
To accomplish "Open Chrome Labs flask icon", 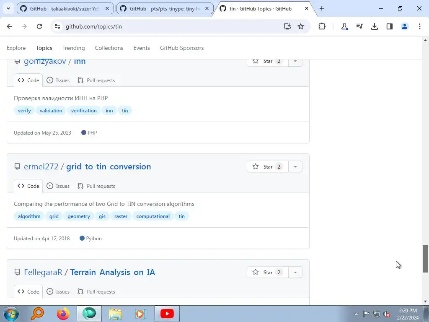I will (x=344, y=26).
